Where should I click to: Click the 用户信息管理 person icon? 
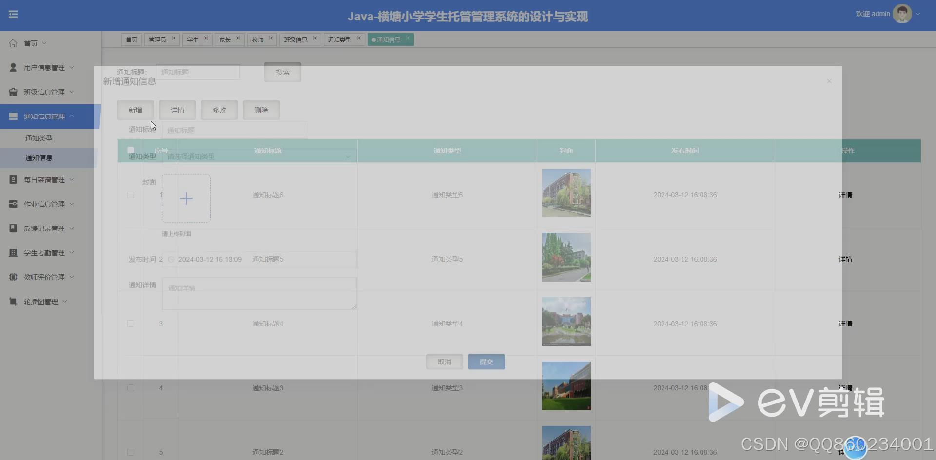(x=13, y=68)
